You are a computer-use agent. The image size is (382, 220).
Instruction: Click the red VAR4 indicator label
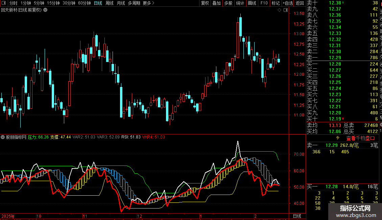tap(153, 137)
